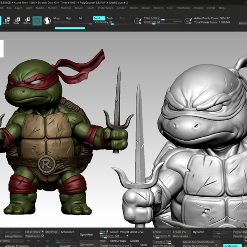Open the Texture menu
The width and height of the screenshot is (247, 247).
coord(158,8)
